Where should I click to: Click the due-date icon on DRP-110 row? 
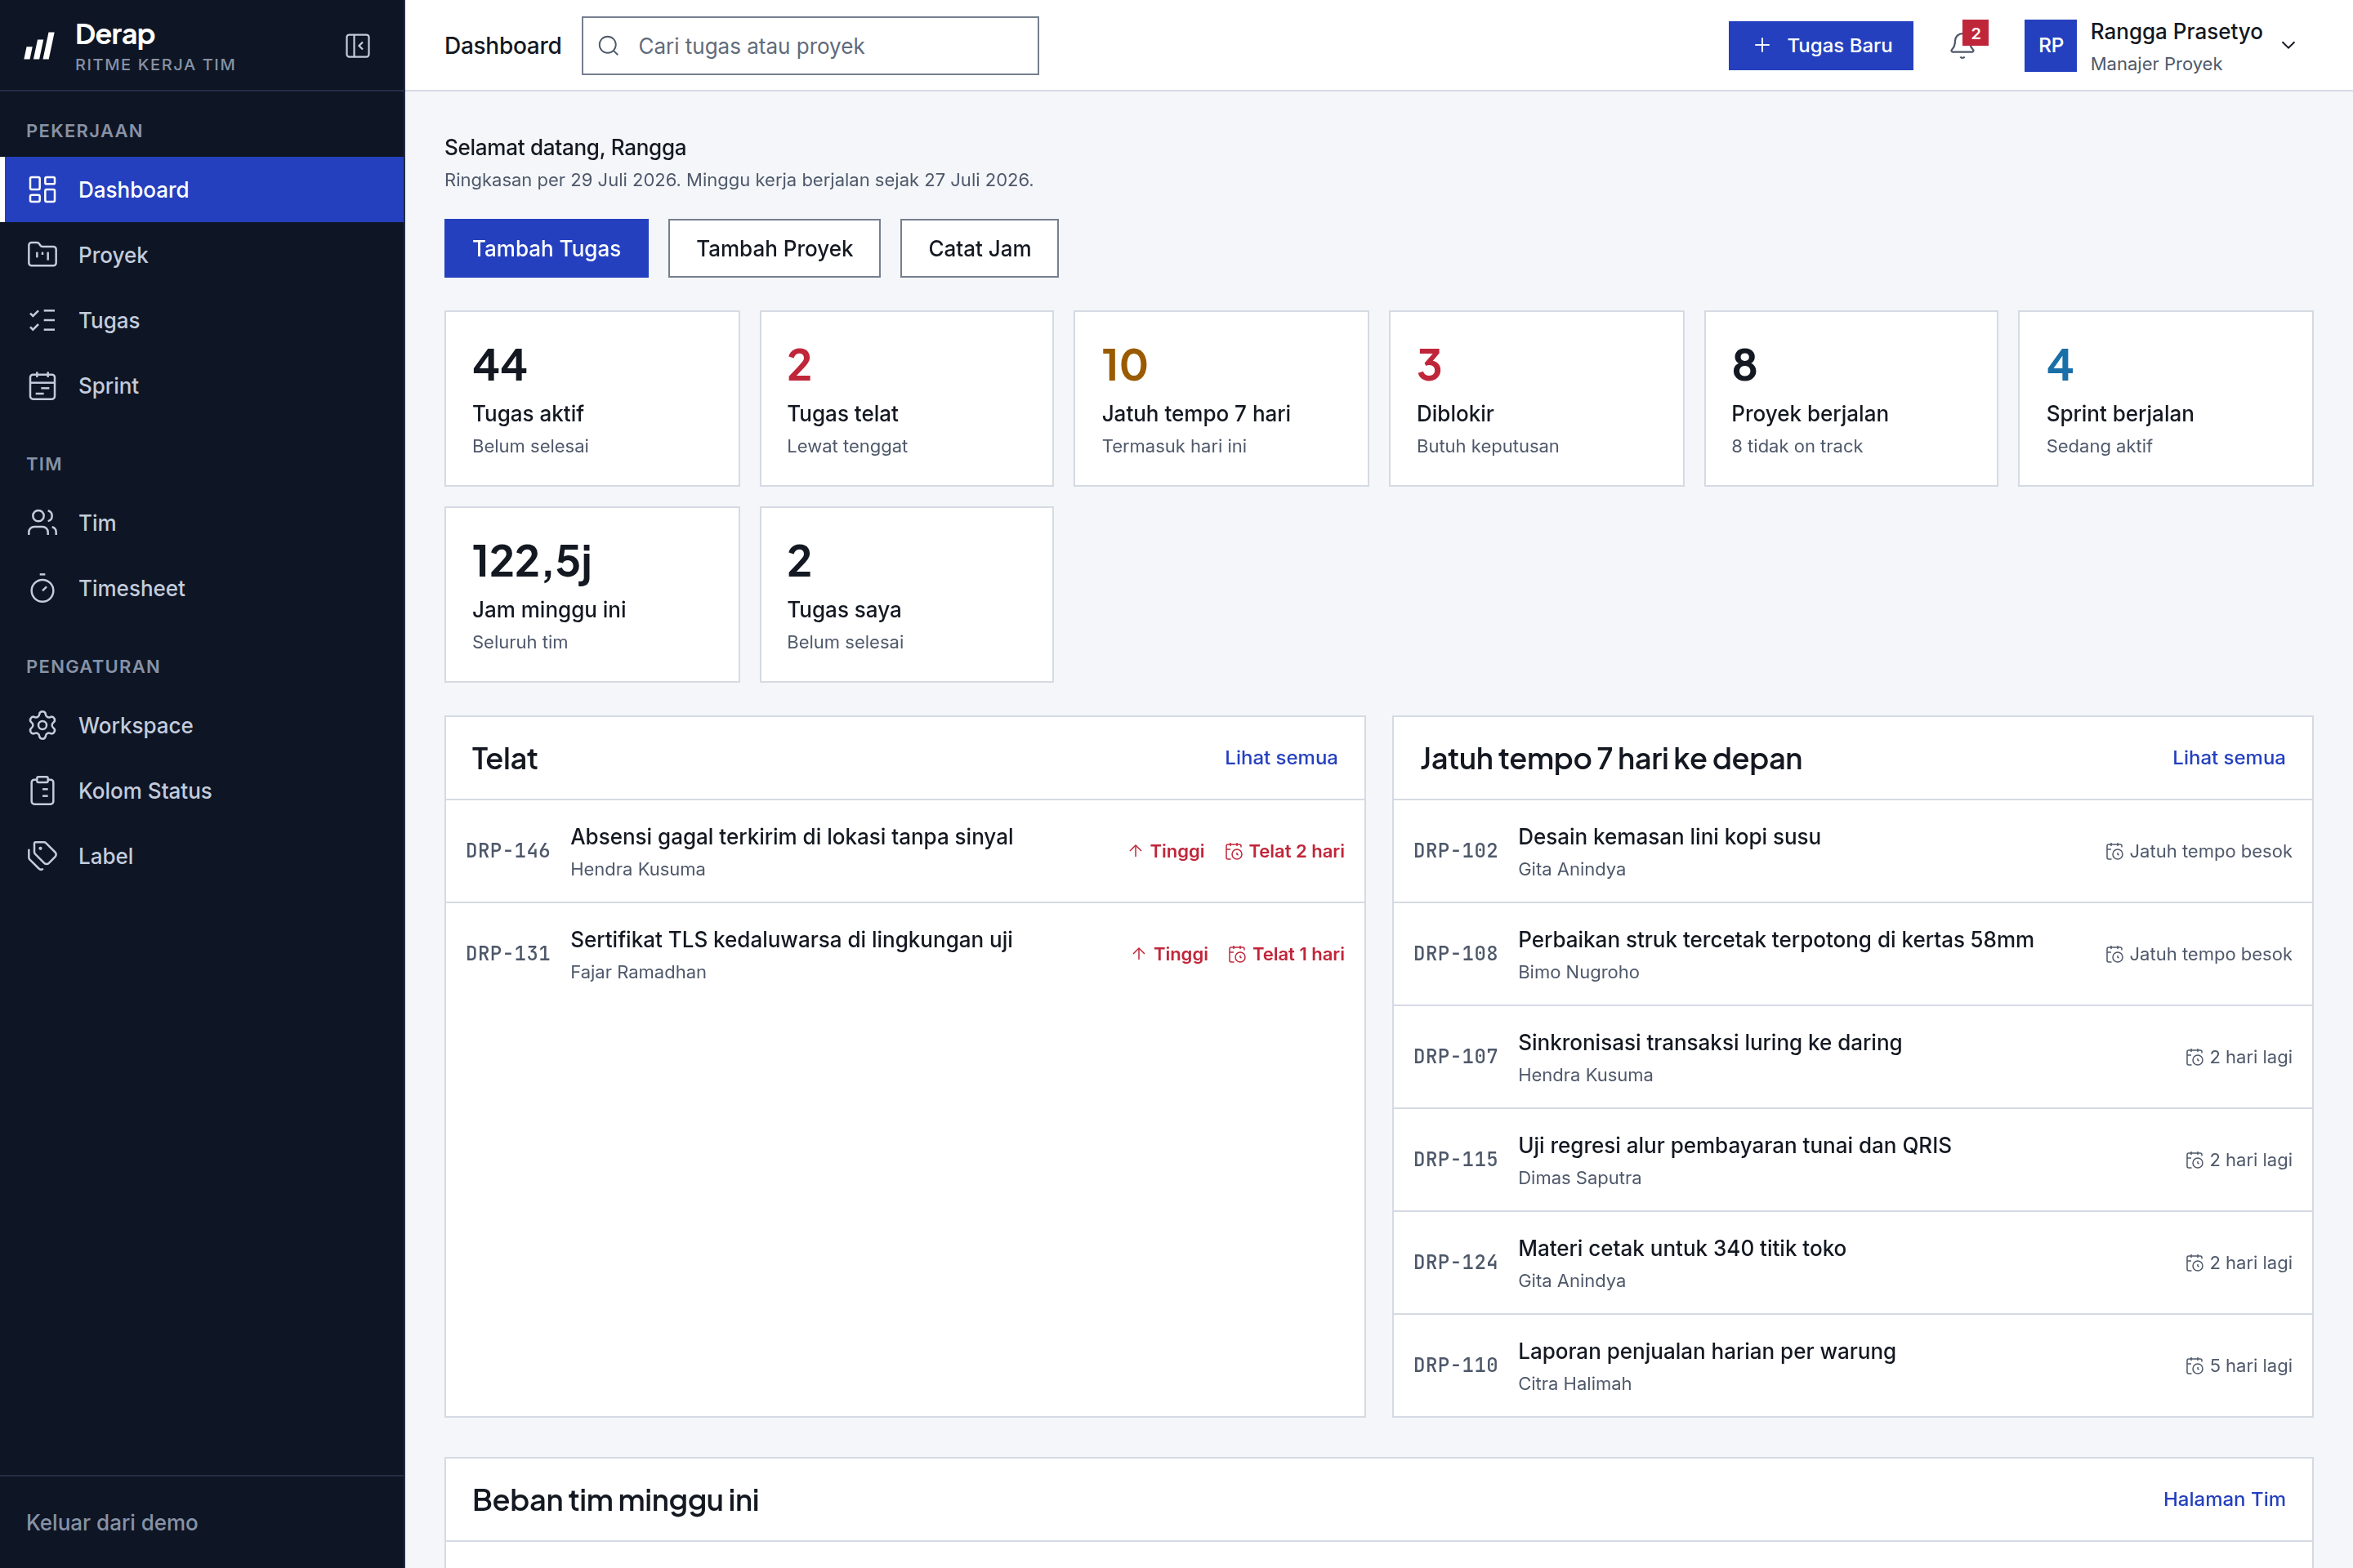coord(2194,1366)
